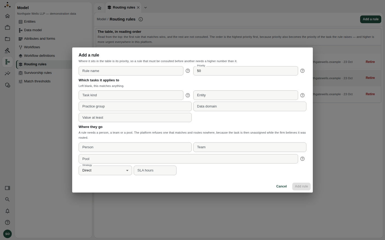The width and height of the screenshot is (385, 240).
Task: Focus the Priority input field
Action: pyautogui.click(x=246, y=71)
